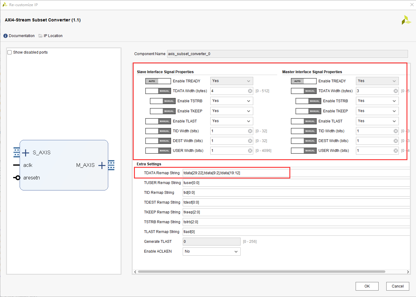Open Slave Enable TSTRB dropdown
This screenshot has width=416, height=297.
click(x=232, y=101)
